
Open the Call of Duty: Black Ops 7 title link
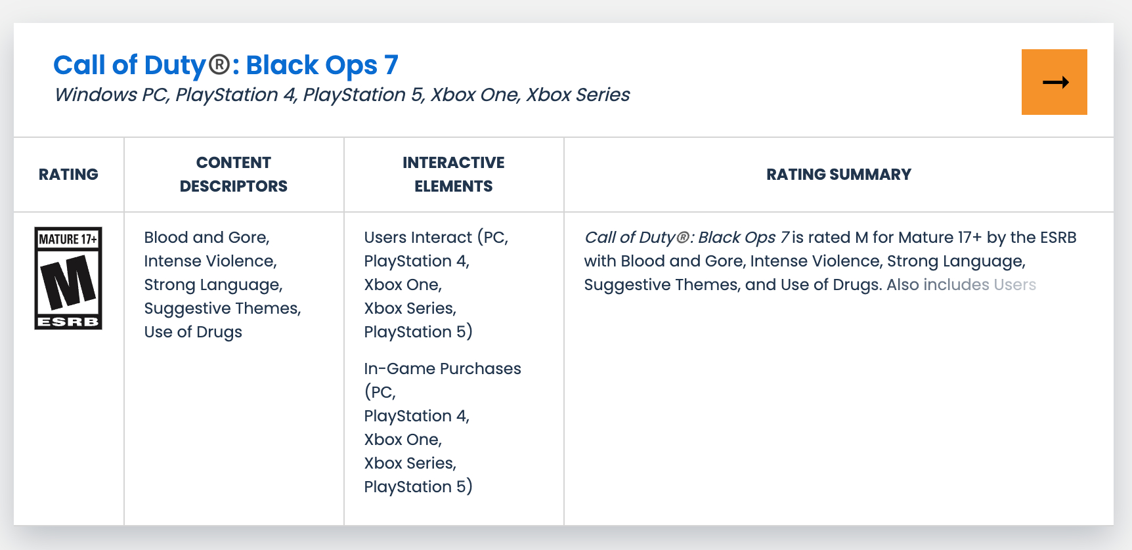coord(226,65)
